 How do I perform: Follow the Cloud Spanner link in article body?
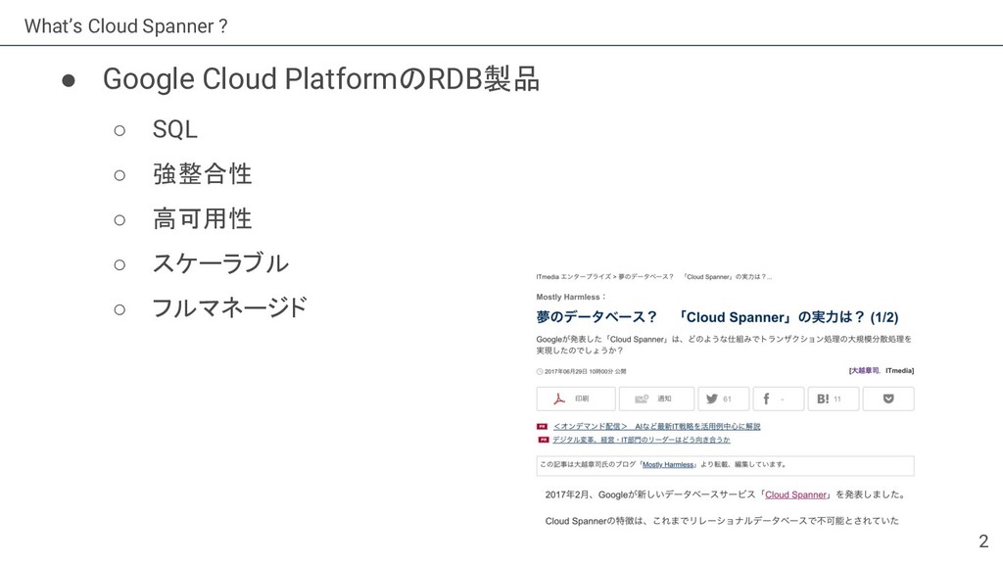pyautogui.click(x=795, y=494)
